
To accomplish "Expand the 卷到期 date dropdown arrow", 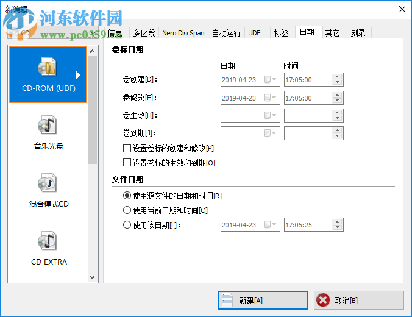I will click(274, 133).
